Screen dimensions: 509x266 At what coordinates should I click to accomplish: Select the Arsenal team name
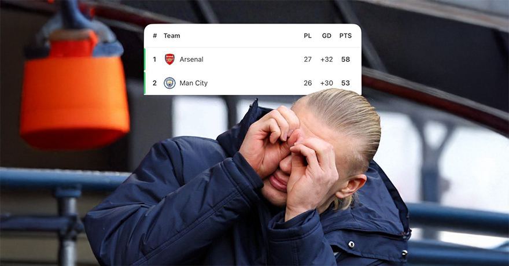coord(191,60)
